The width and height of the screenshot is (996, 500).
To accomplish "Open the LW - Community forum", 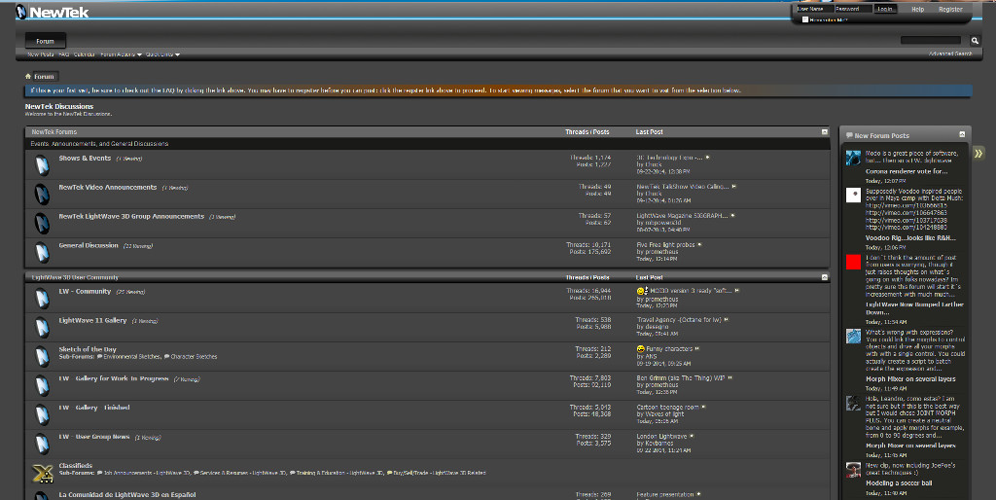I will click(x=85, y=292).
